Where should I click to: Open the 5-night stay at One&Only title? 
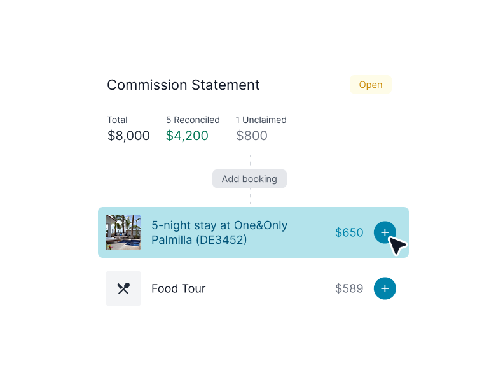click(x=219, y=225)
